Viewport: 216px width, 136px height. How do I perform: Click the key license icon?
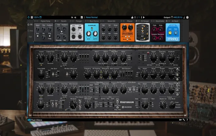click(x=180, y=120)
